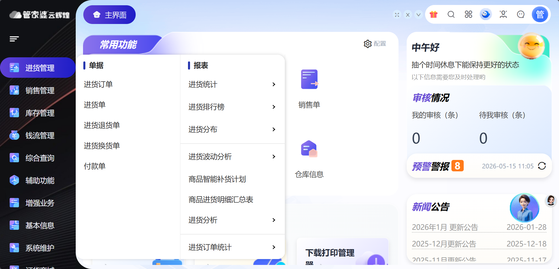559x269 pixels.
Task: Open the 2025-12月更新公告 news item
Action: tap(479, 244)
